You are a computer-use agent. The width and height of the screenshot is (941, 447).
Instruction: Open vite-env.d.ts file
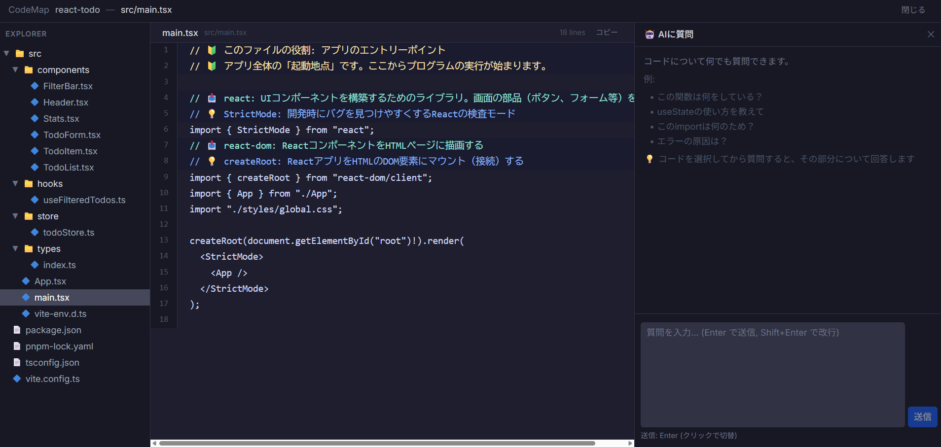[60, 313]
